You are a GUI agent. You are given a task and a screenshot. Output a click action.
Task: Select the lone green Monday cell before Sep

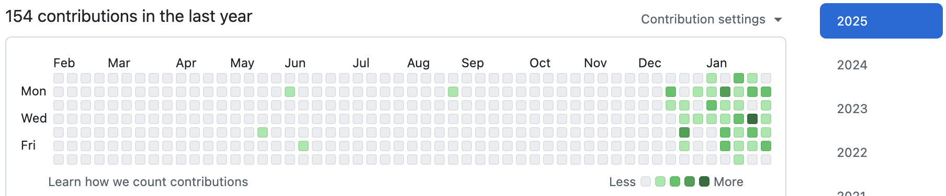(453, 92)
